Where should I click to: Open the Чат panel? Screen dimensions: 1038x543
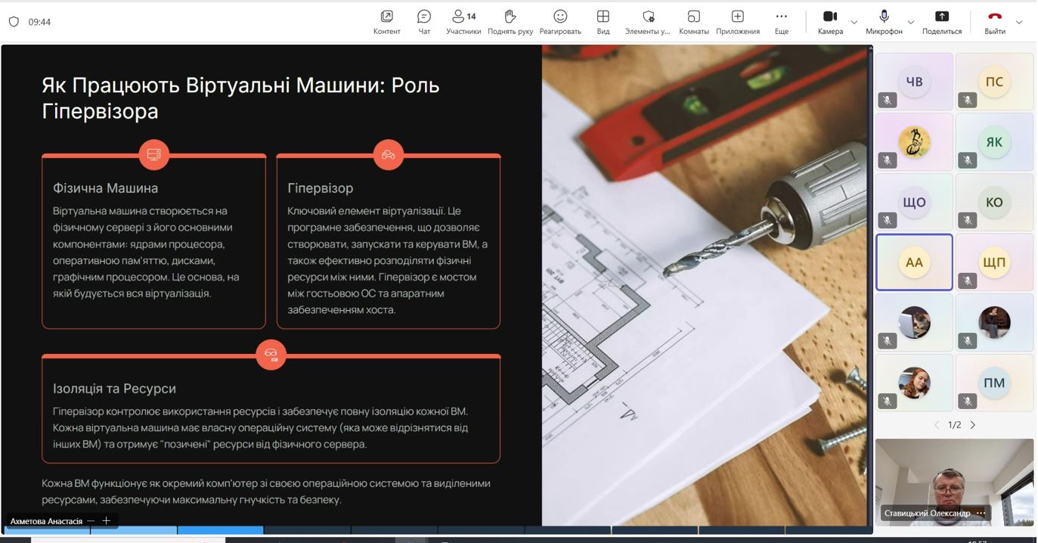click(424, 21)
